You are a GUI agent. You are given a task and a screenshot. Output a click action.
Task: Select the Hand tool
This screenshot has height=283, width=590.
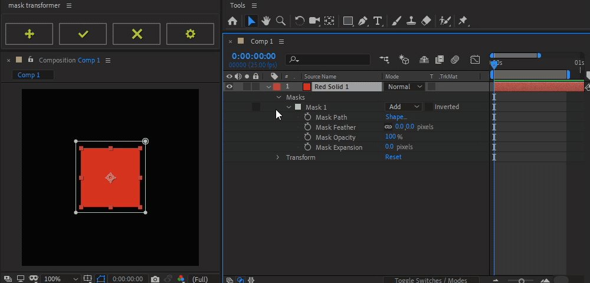pyautogui.click(x=266, y=21)
